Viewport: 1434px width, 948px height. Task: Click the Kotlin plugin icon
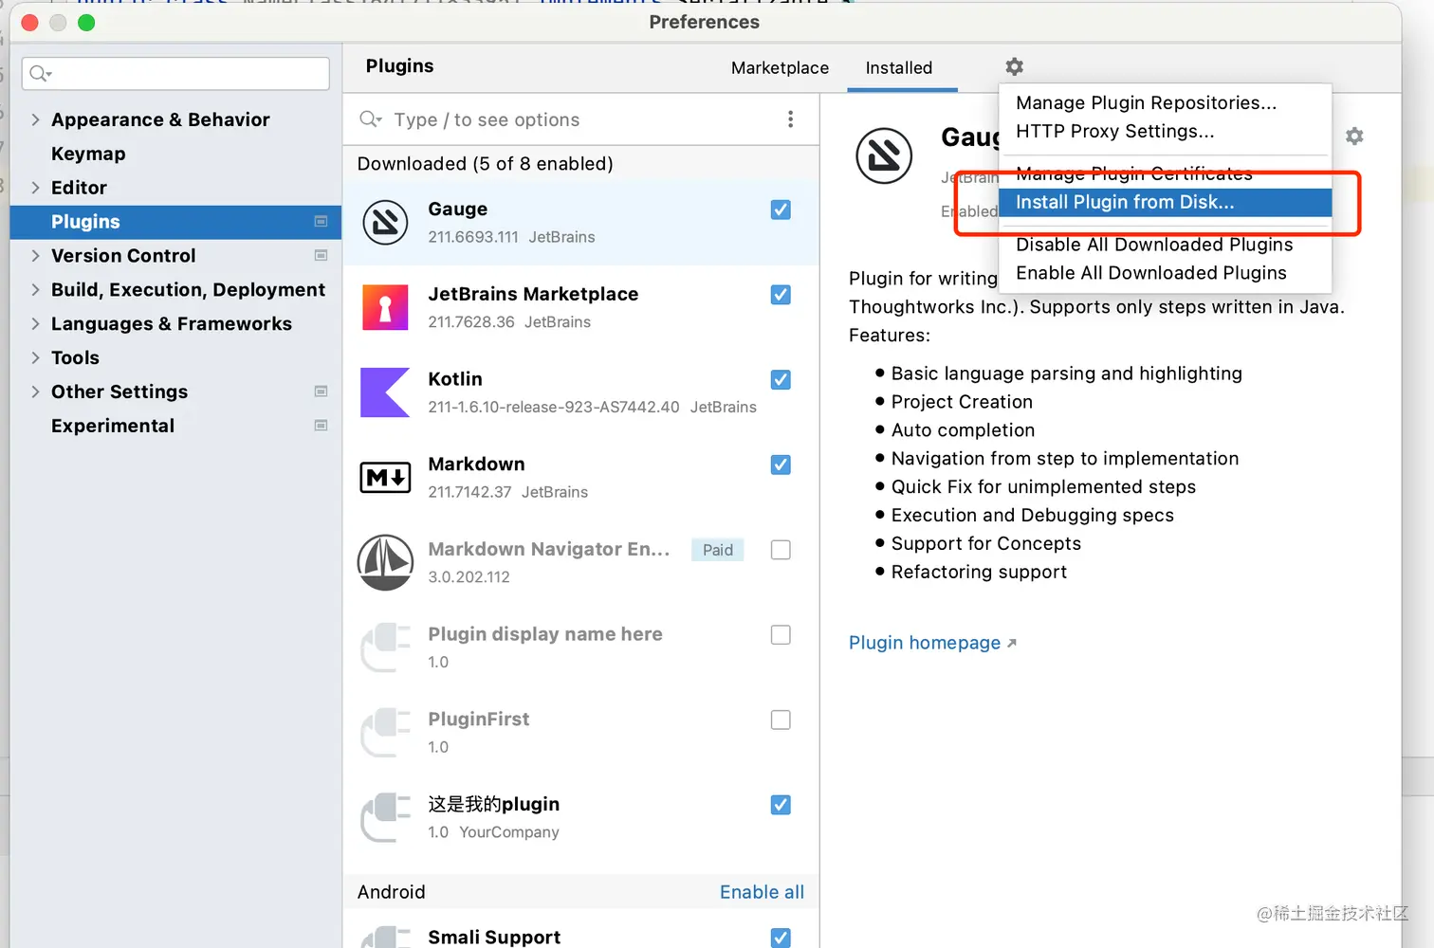tap(385, 392)
